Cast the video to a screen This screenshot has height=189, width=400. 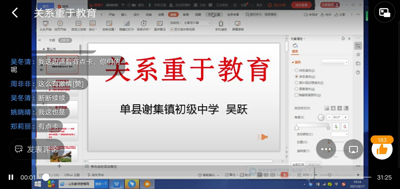point(353,149)
